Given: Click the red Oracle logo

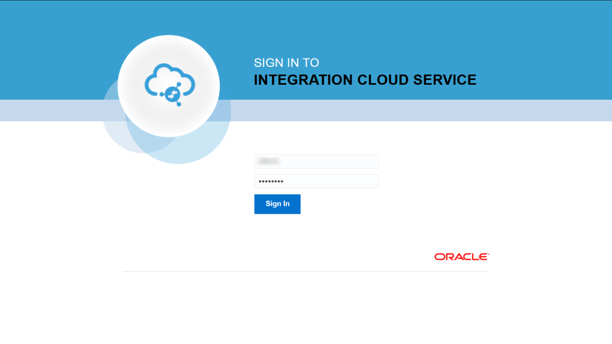Looking at the screenshot, I should [461, 257].
